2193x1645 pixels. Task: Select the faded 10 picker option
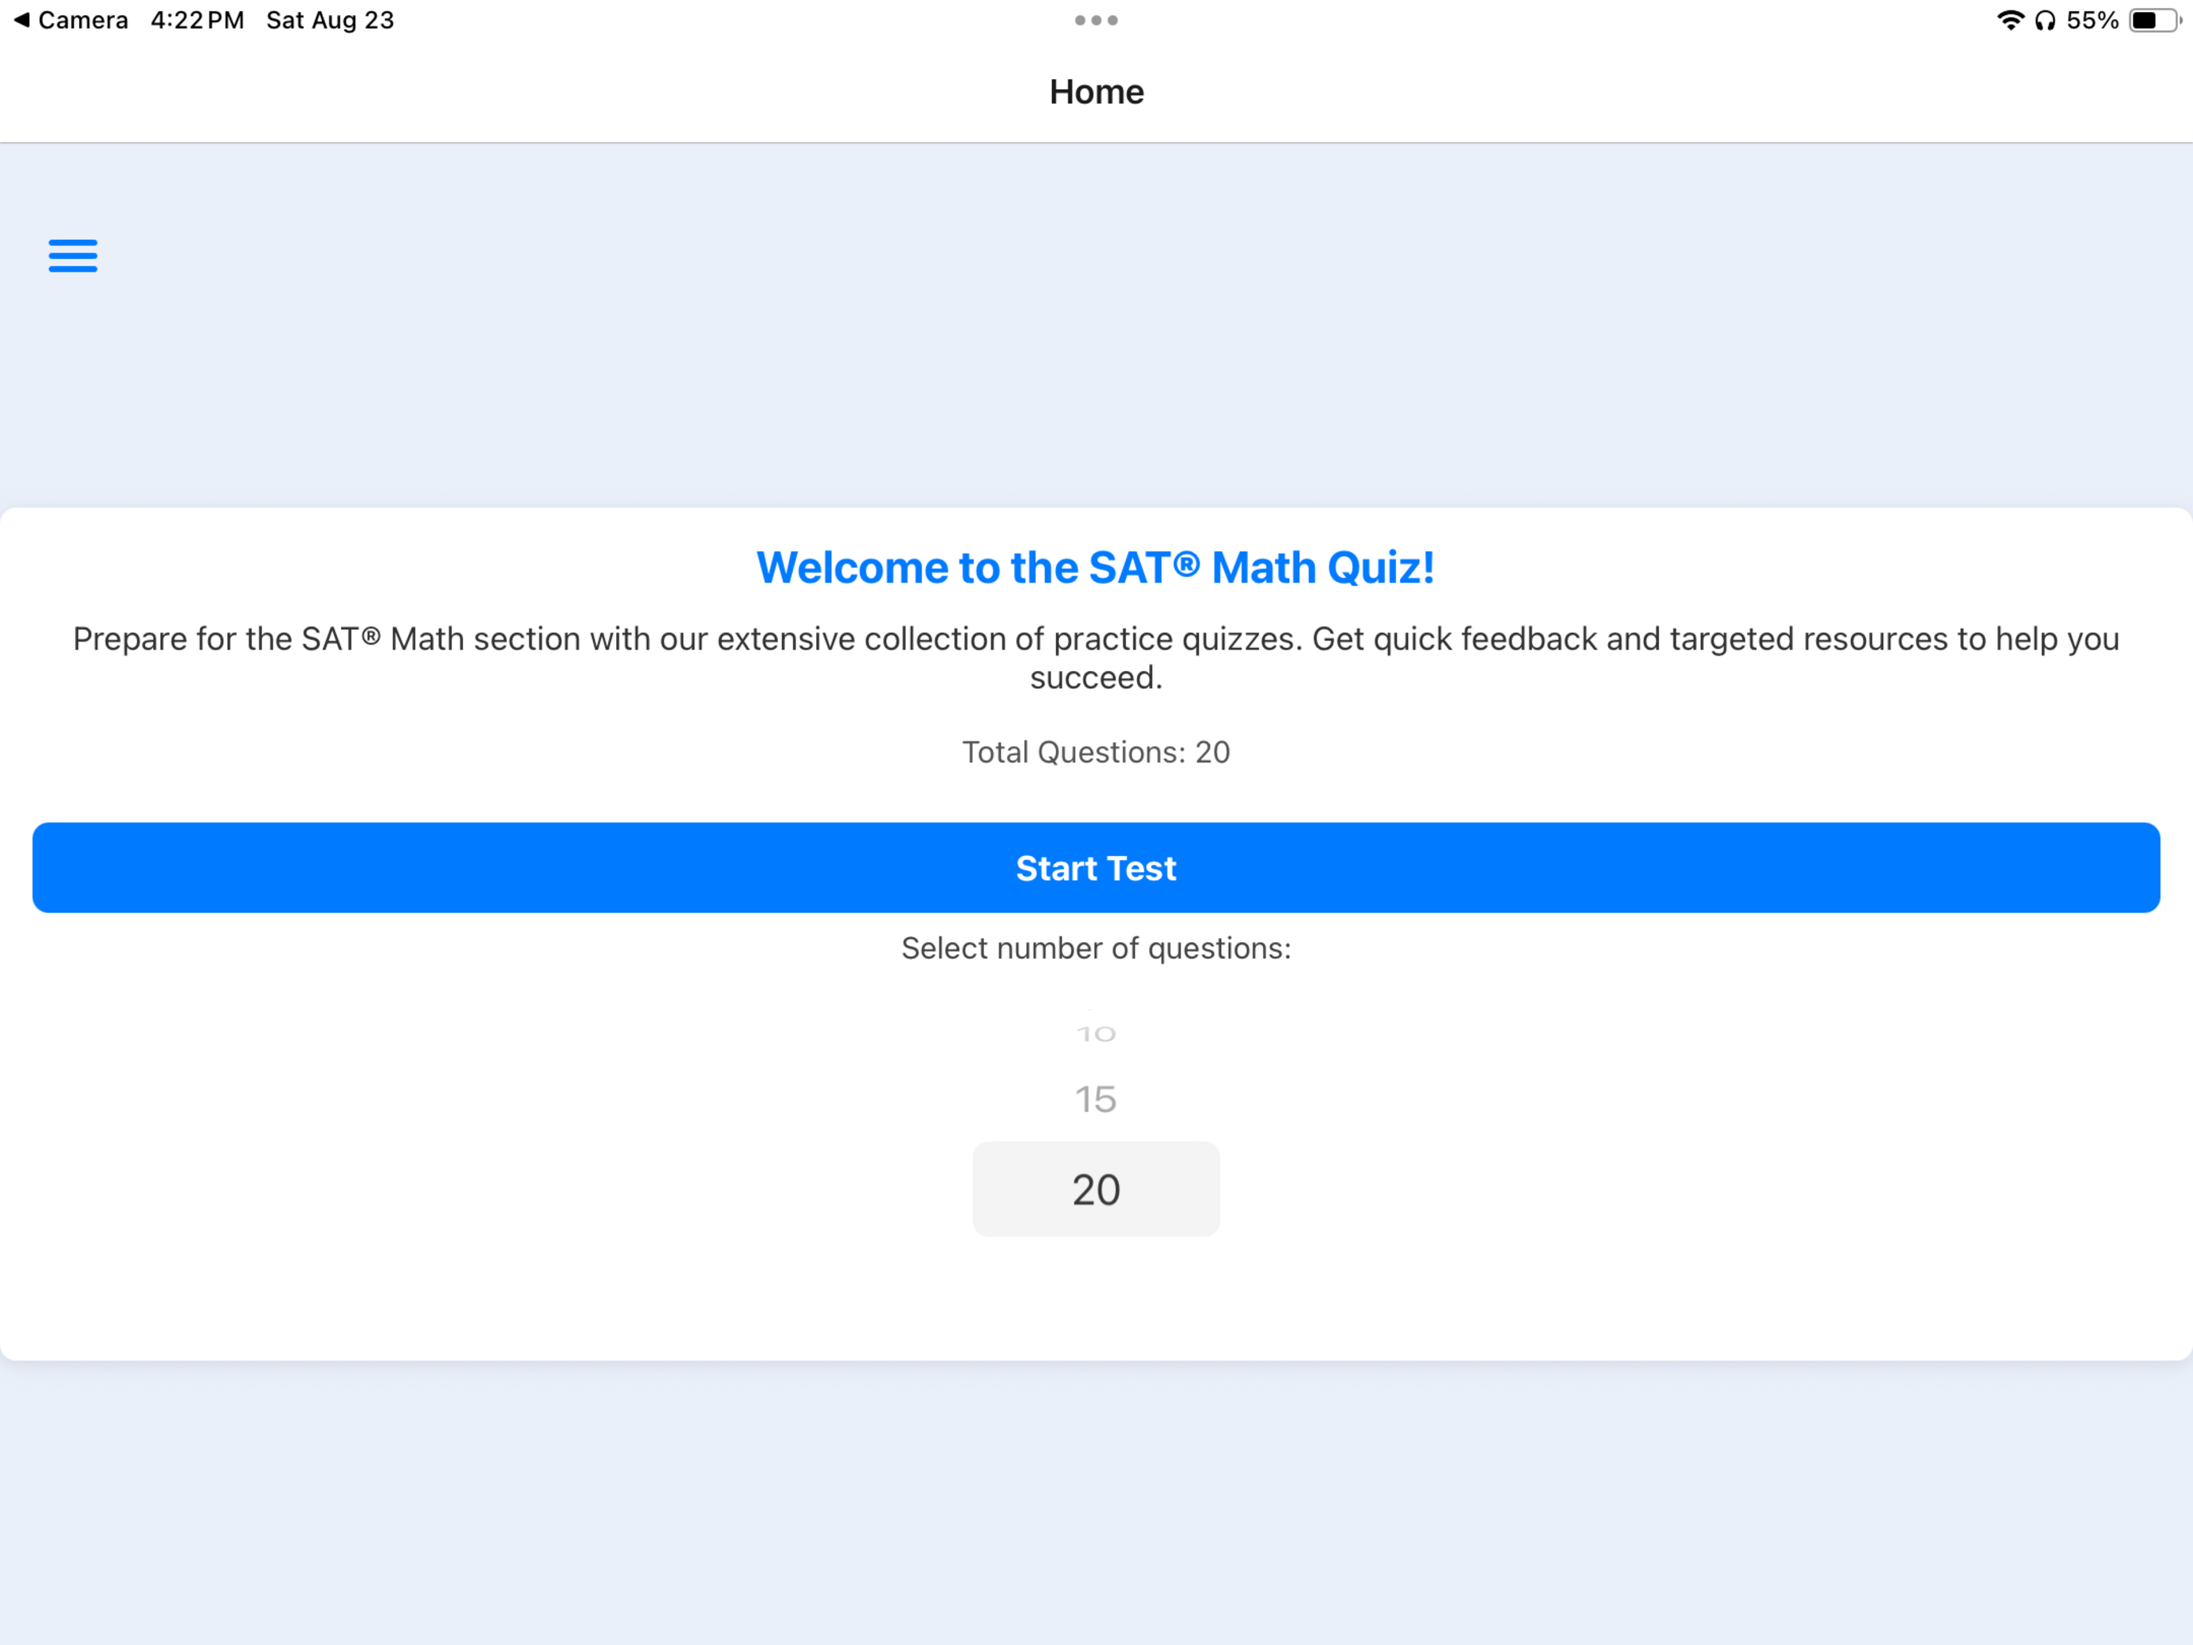tap(1096, 1035)
